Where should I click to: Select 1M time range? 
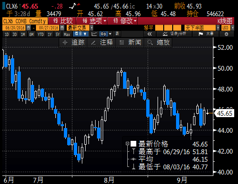pos(23,34)
